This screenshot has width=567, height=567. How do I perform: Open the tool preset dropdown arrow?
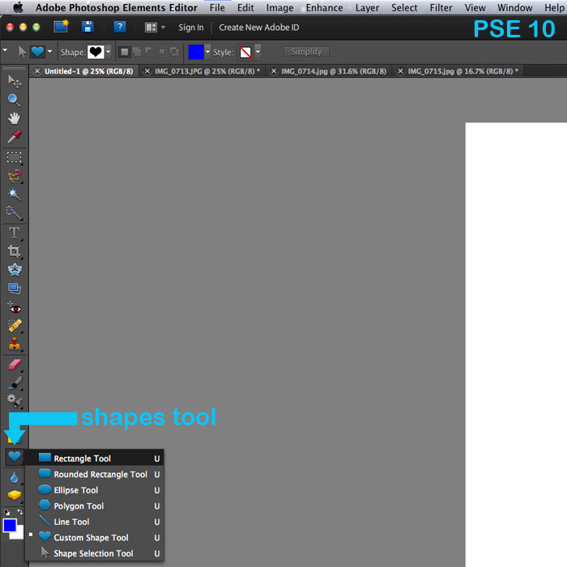coord(5,50)
